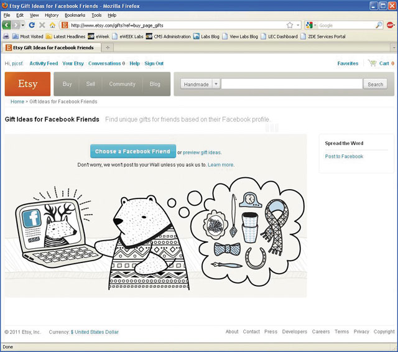398x352 pixels.
Task: Select the Etsy Gift Ideas browser tab
Action: point(52,47)
